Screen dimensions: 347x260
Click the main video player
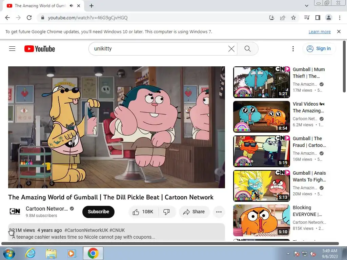click(x=117, y=127)
